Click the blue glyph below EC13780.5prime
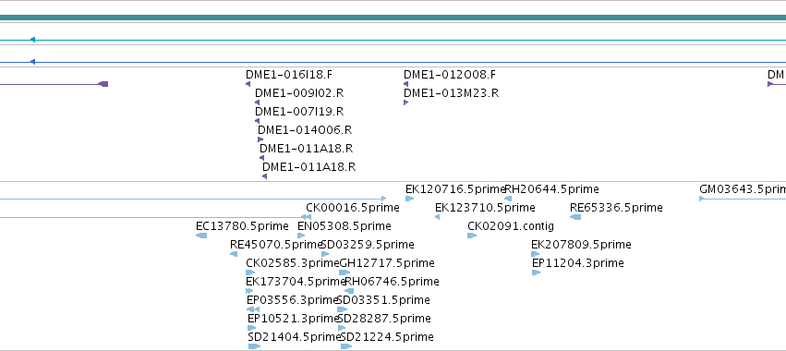Screen dimensions: 786x351 pyautogui.click(x=201, y=236)
